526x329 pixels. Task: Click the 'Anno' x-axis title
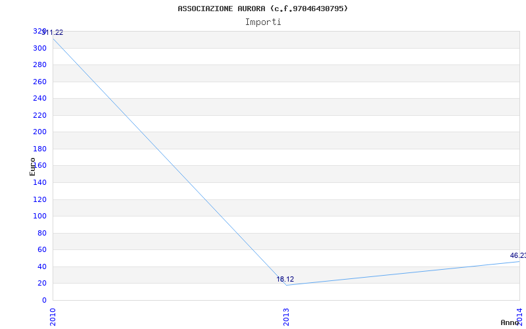tap(510, 322)
